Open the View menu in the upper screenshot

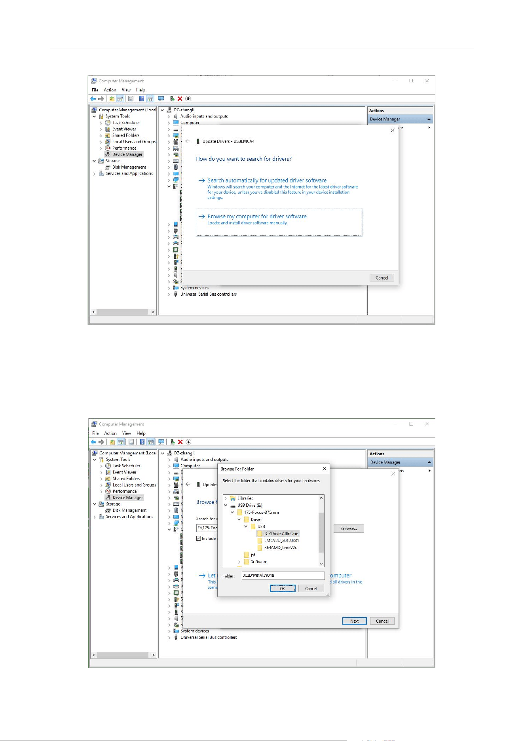pos(126,90)
